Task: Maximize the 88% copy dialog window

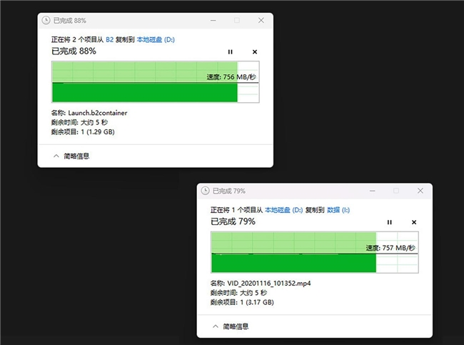Action: [x=236, y=21]
